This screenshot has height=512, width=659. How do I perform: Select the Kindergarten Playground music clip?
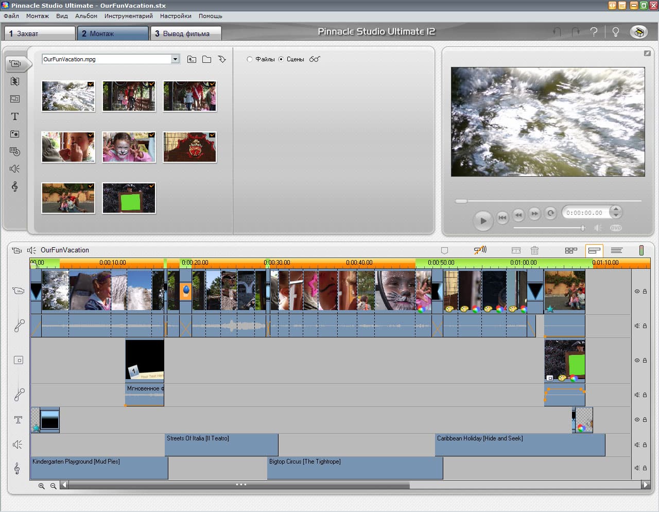pyautogui.click(x=99, y=468)
